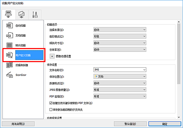The width and height of the screenshot is (183, 128).
Task: Click the 确定 button
Action: tap(165, 124)
